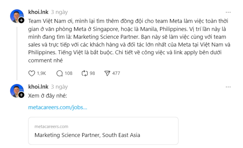Repost using the circular arrows icon
The height and width of the screenshot is (148, 243).
85,73
